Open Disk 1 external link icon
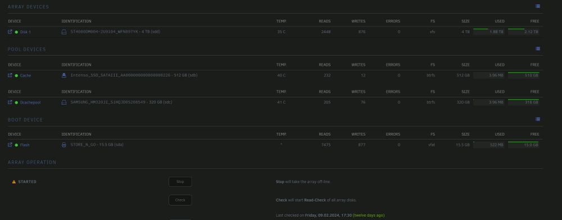Screen dimensions: 562x220 click(10, 32)
